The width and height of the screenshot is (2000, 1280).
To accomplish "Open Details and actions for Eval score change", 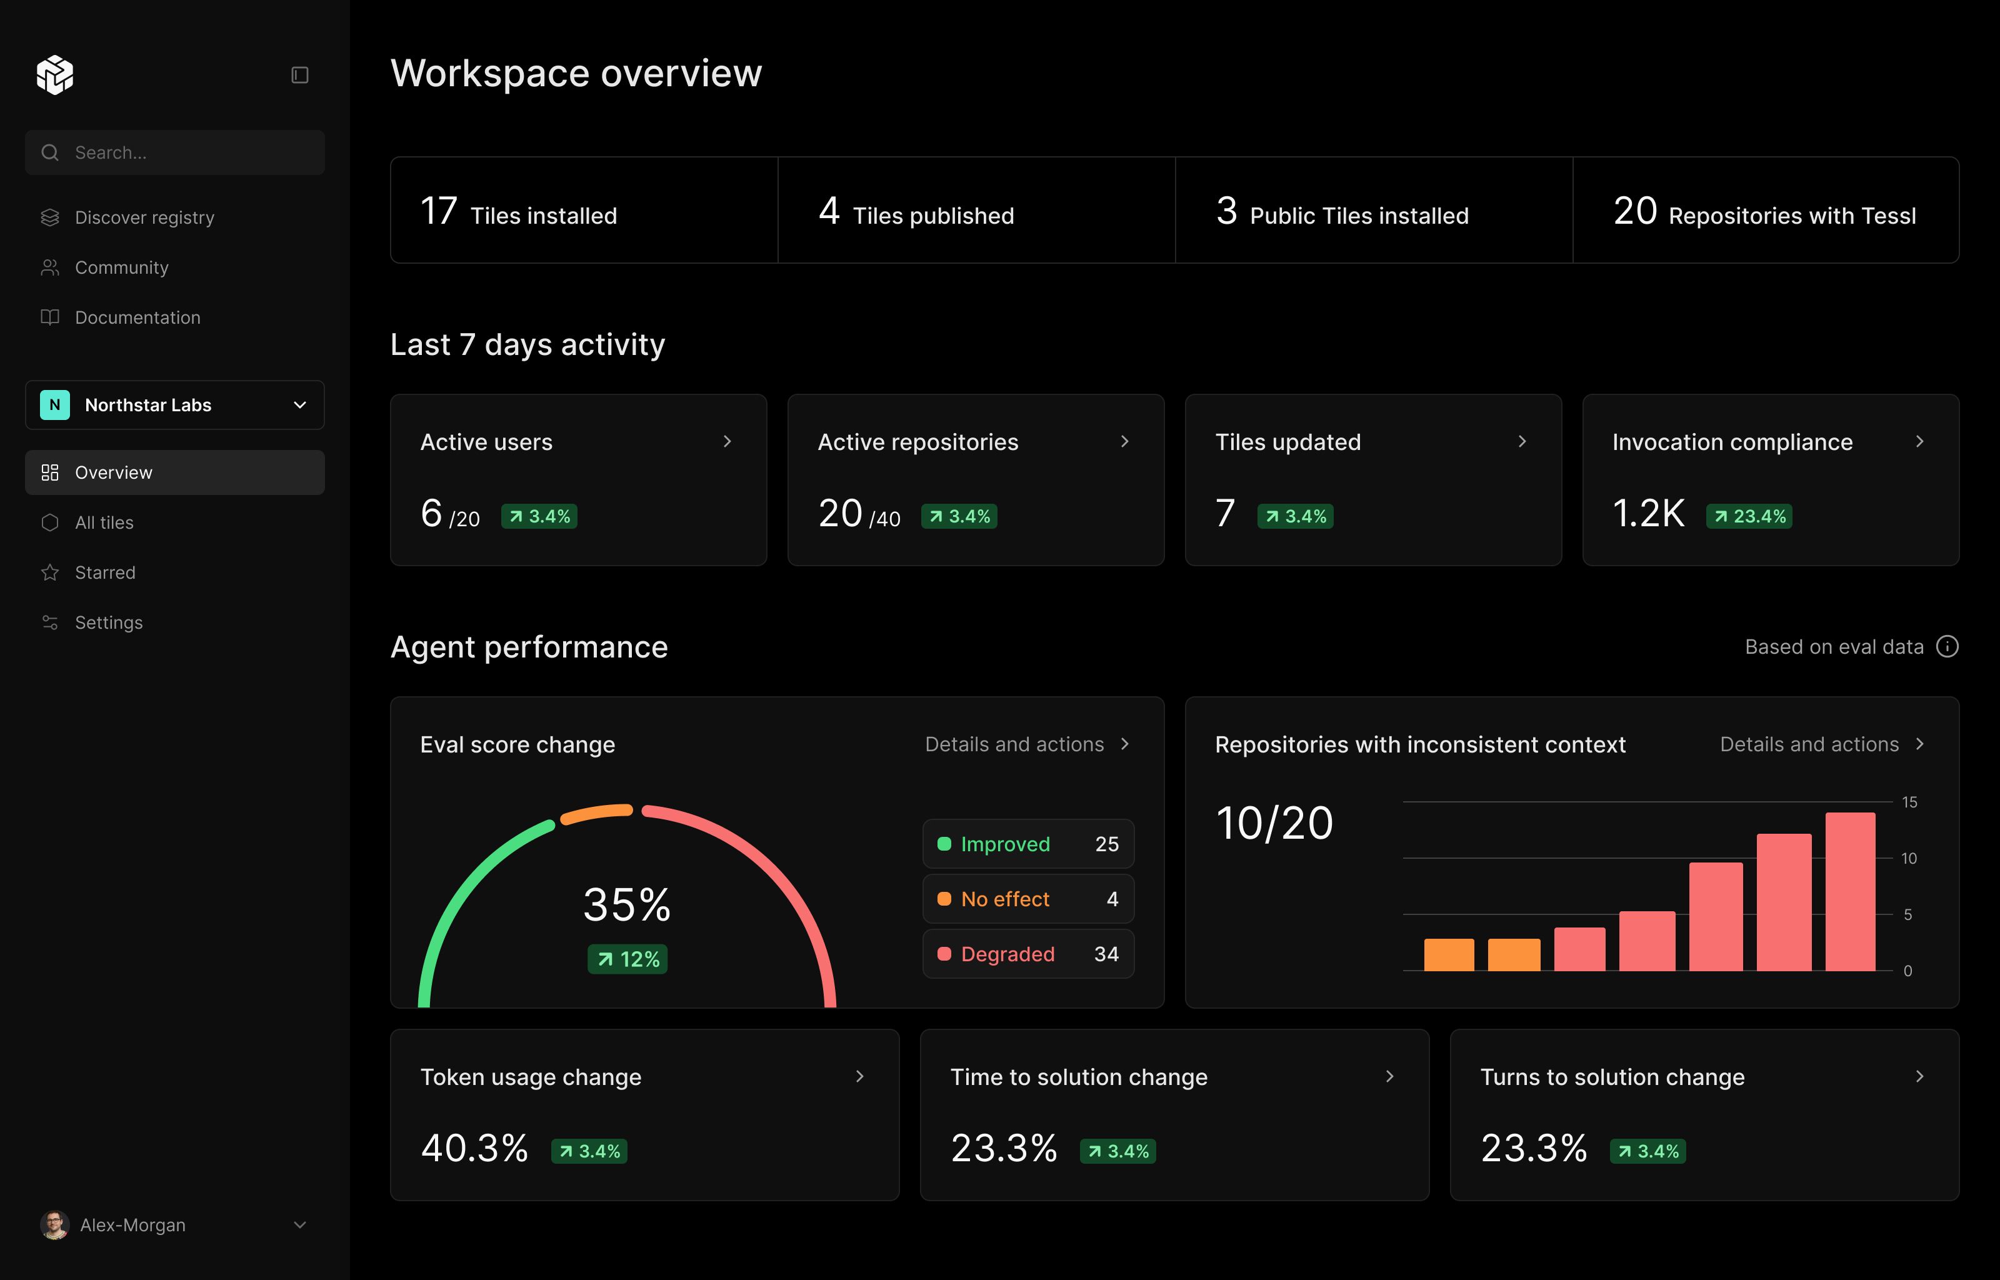I will click(1027, 744).
